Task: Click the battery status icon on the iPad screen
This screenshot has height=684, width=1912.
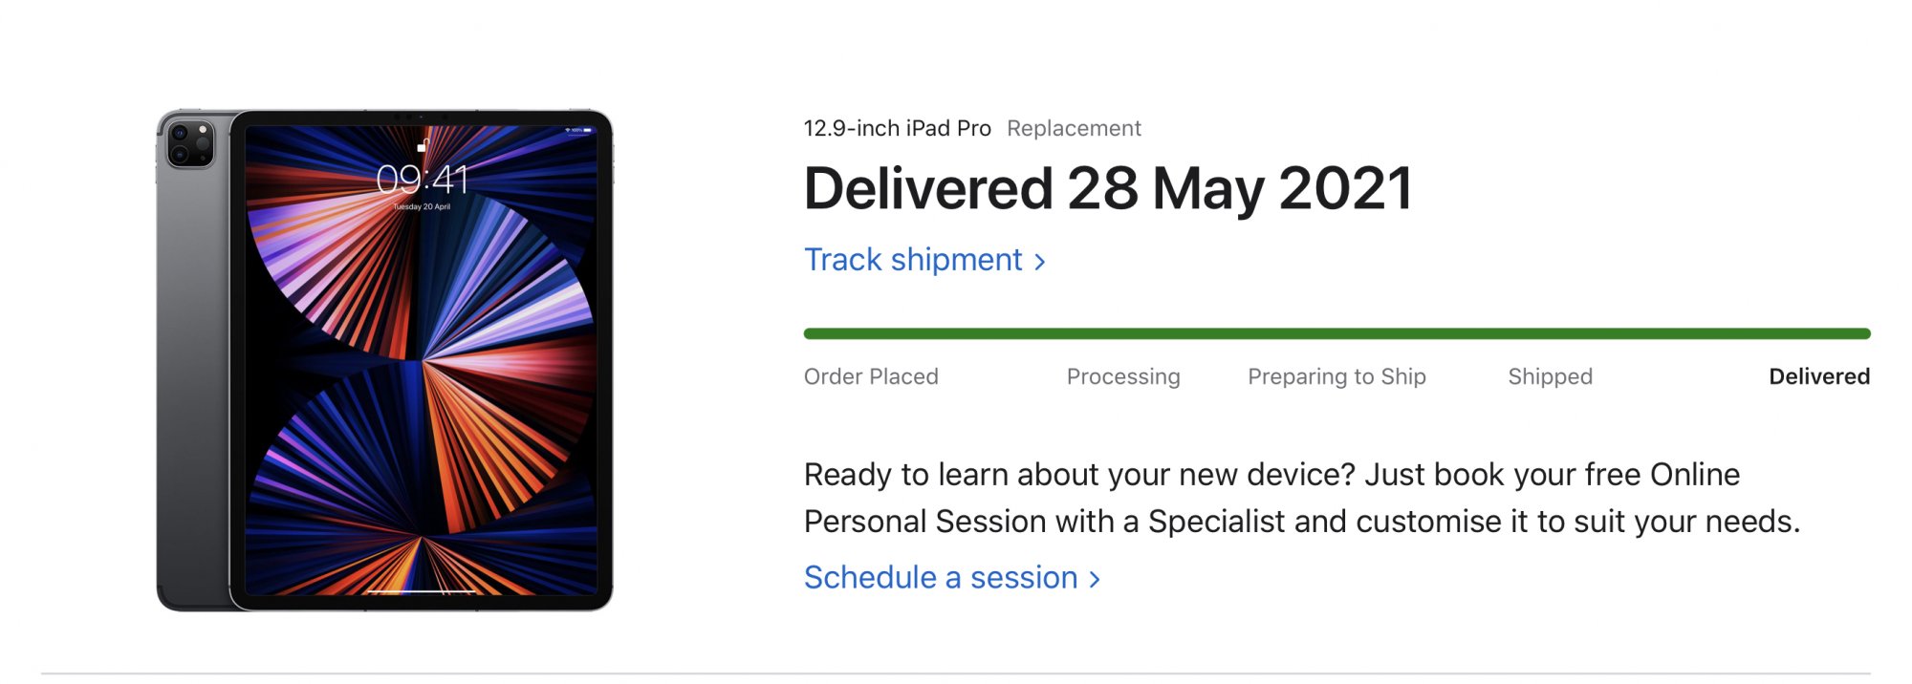Action: coord(587,130)
